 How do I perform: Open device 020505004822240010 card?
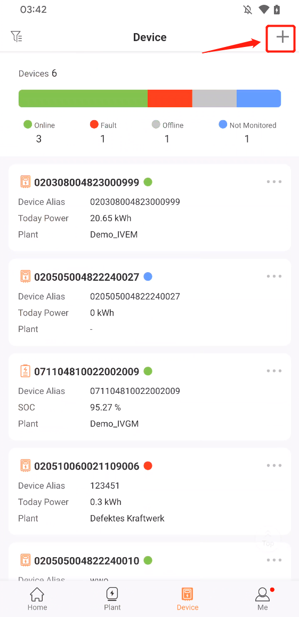pos(150,561)
